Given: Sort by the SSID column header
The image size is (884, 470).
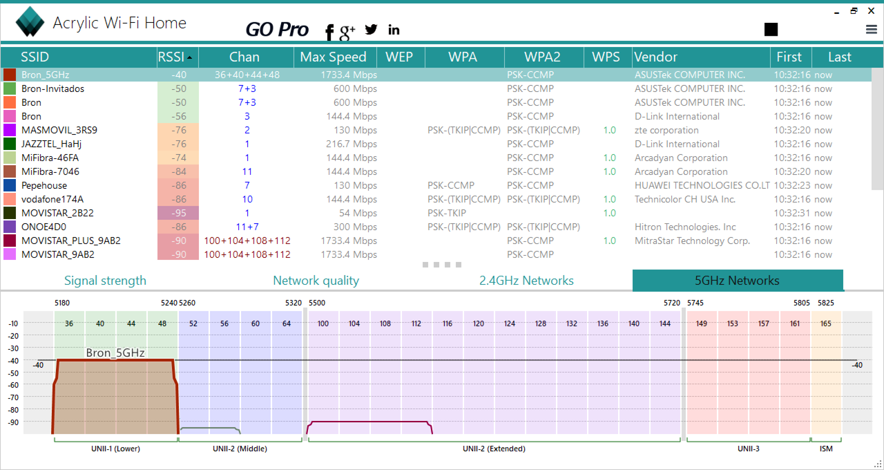Looking at the screenshot, I should click(x=35, y=57).
